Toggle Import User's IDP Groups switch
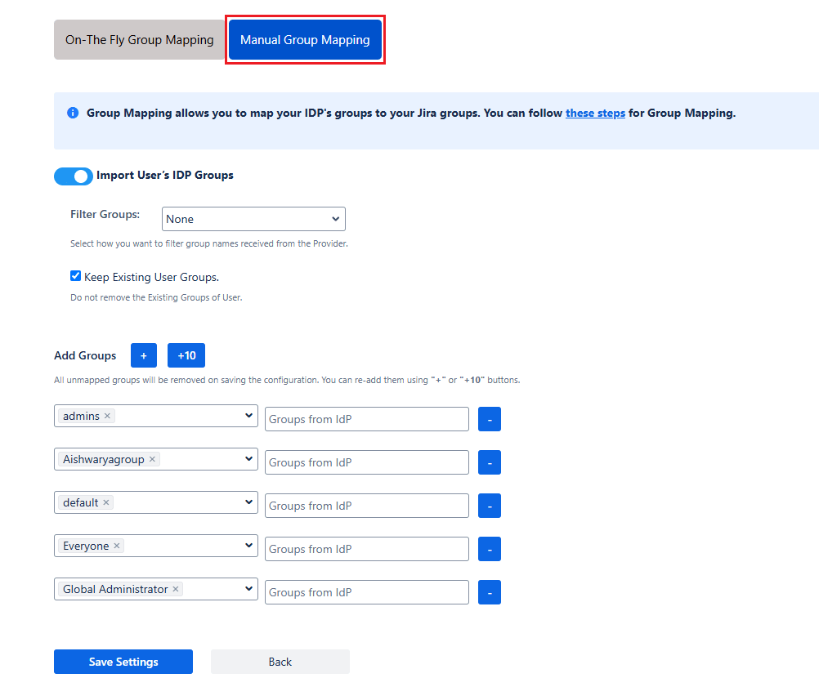 pos(74,176)
